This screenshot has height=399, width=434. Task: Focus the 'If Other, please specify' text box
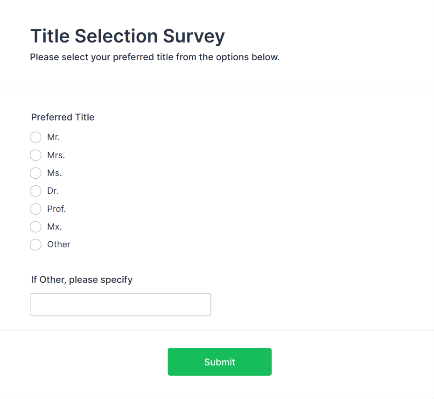120,305
